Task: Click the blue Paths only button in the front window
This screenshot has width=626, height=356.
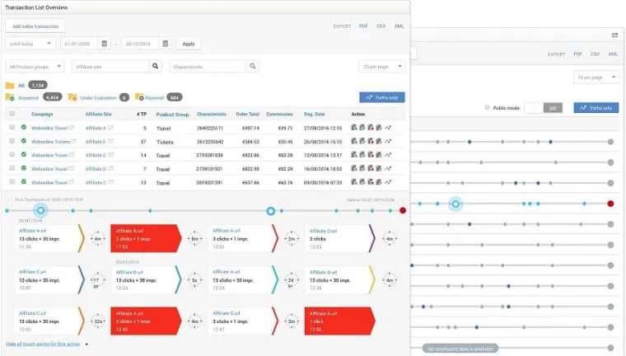Action: [382, 97]
